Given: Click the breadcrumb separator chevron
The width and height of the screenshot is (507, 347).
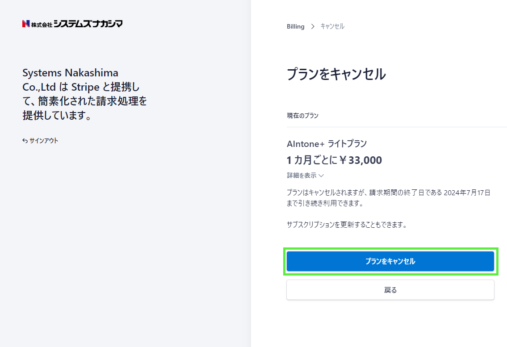Looking at the screenshot, I should coord(313,27).
